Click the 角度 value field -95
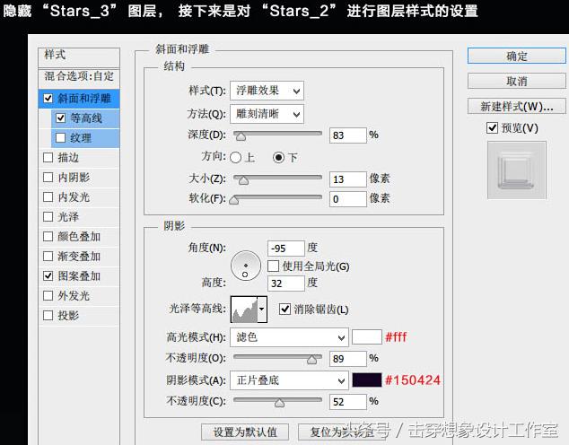The image size is (569, 445). (286, 249)
